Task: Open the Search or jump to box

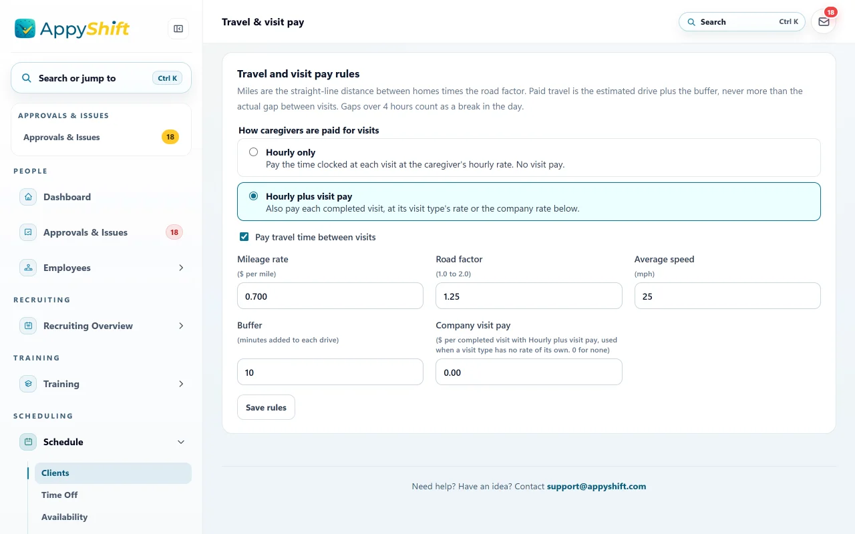Action: coord(101,78)
